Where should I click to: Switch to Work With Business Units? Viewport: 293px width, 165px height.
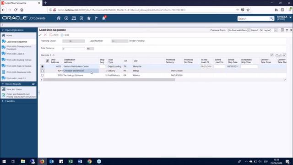coord(18,72)
